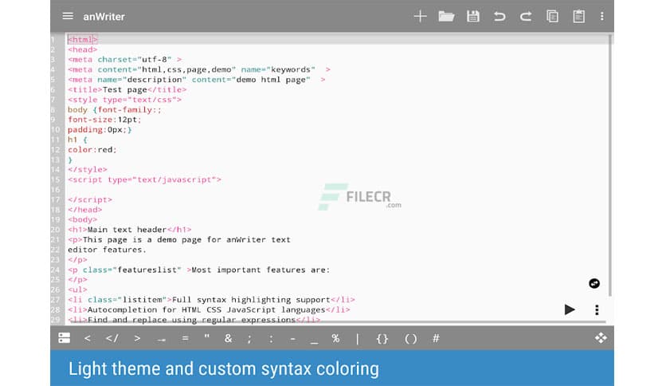
Task: Click the color:red; line
Action: point(92,150)
